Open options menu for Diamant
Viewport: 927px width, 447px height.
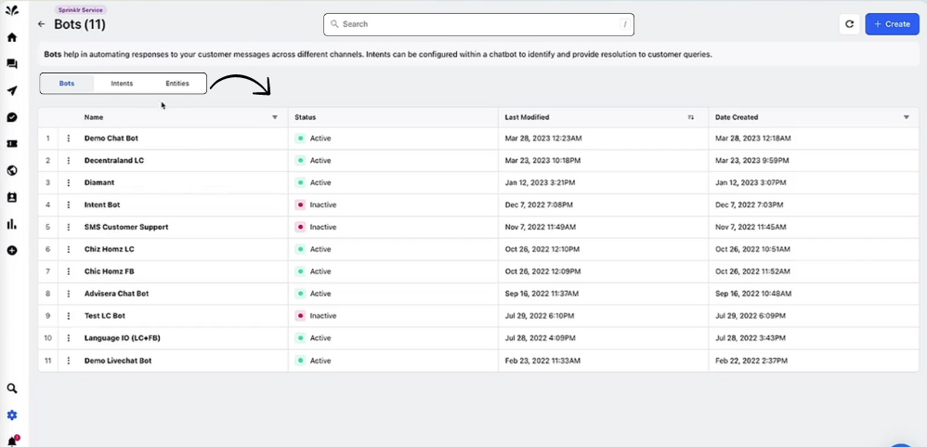point(69,183)
